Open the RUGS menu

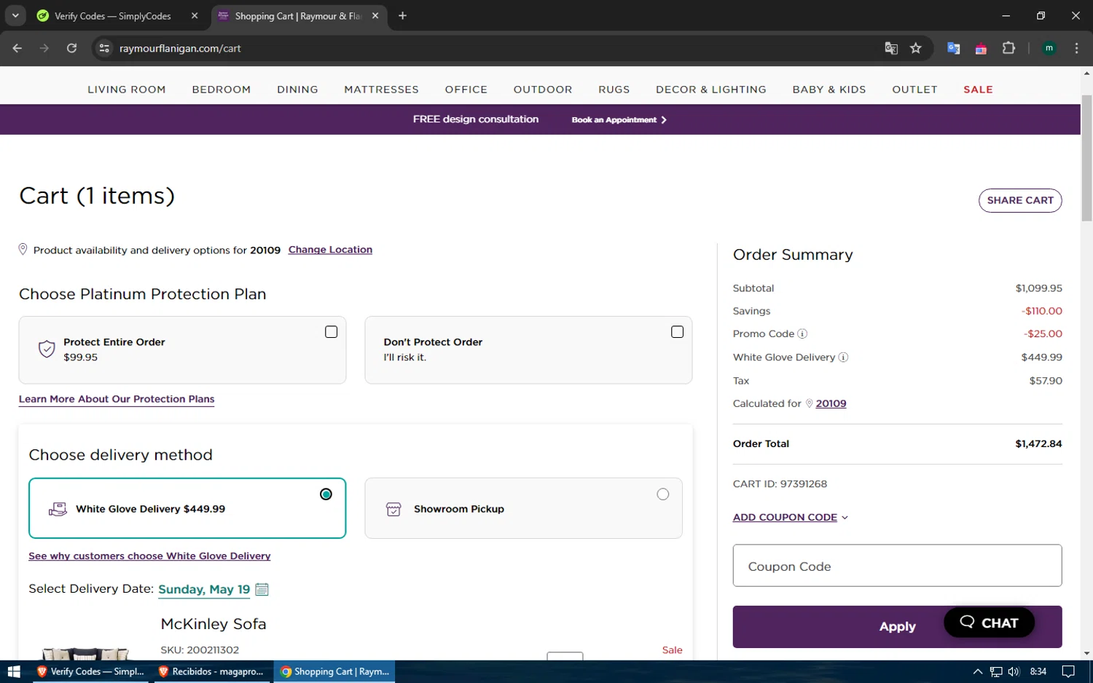click(x=614, y=90)
